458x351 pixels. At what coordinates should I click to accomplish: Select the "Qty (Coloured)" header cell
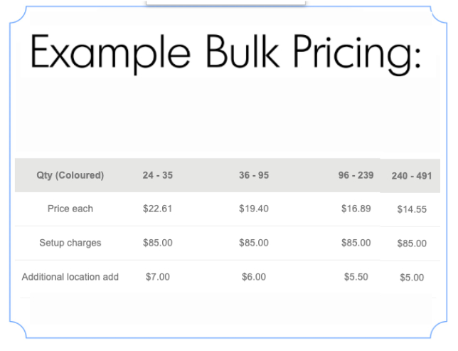tap(70, 175)
